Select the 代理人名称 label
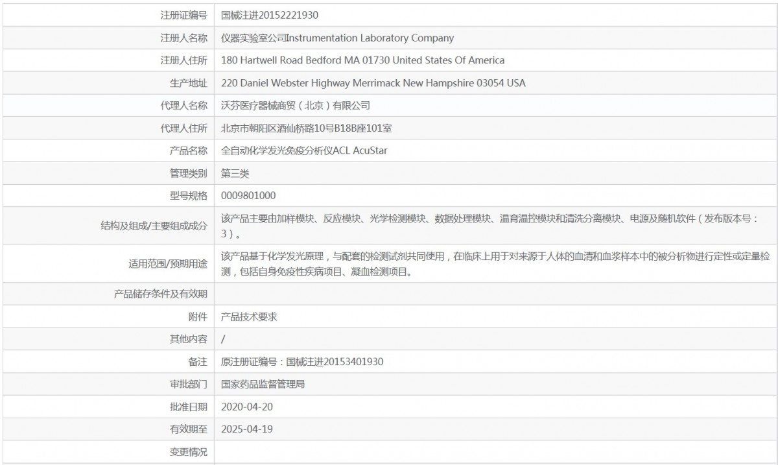This screenshot has width=778, height=465. pos(183,106)
